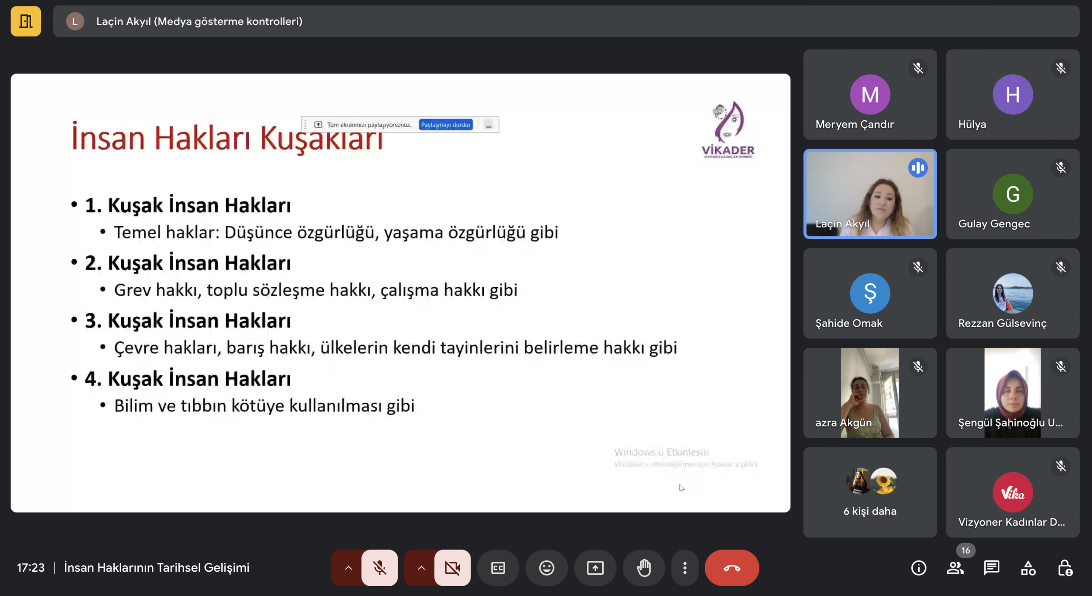The width and height of the screenshot is (1092, 596).
Task: Toggle closed captions CC button
Action: 498,568
